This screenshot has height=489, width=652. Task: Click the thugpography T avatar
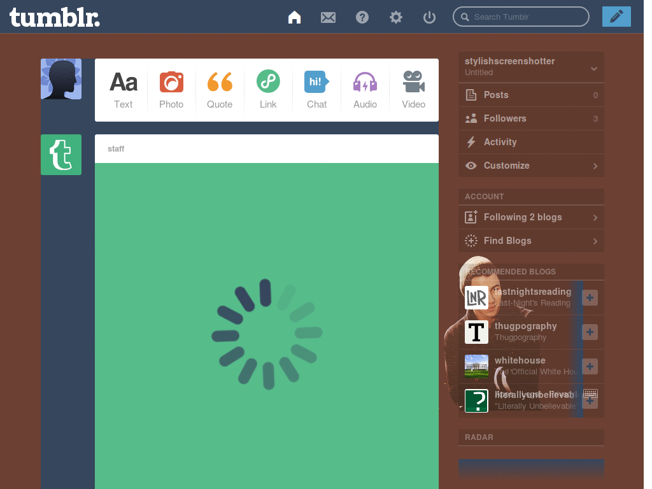click(x=476, y=332)
